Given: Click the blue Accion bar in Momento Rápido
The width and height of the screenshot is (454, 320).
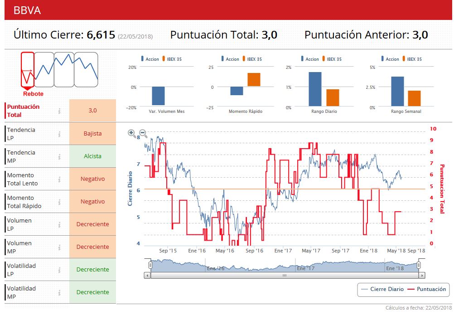Looking at the screenshot, I should (x=237, y=91).
